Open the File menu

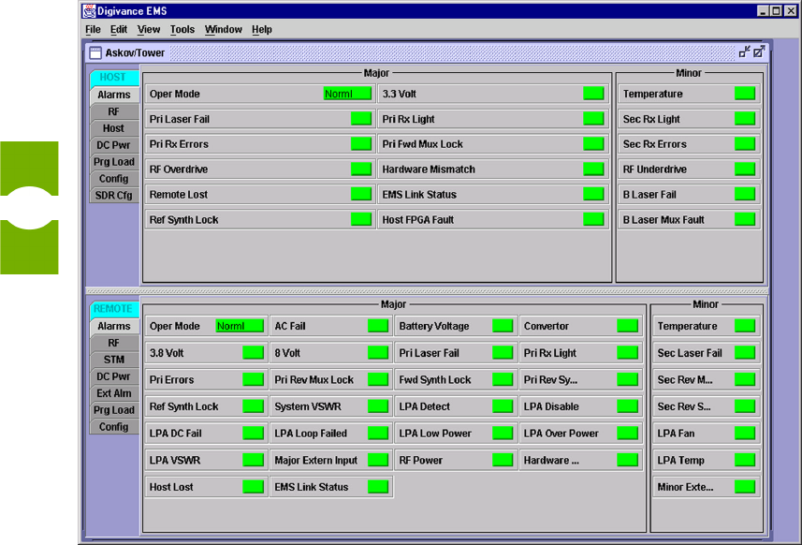93,30
